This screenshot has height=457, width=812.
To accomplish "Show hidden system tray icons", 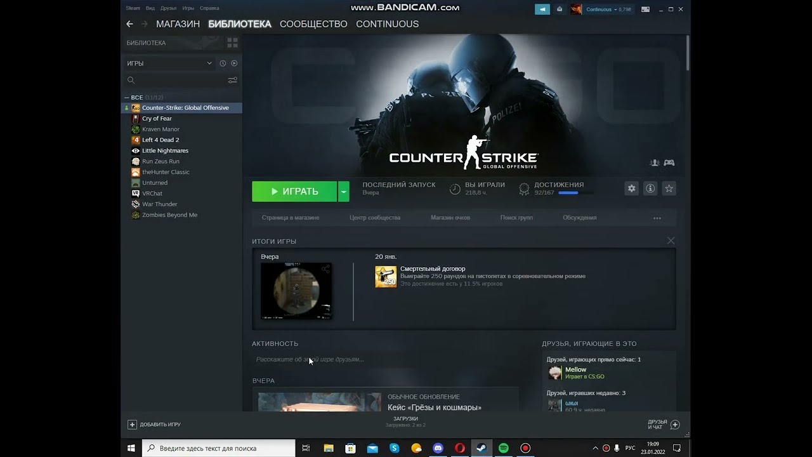I will click(595, 448).
